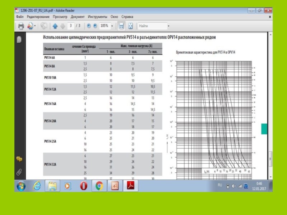
Task: Open the Справка menu
Action: [x=127, y=17]
